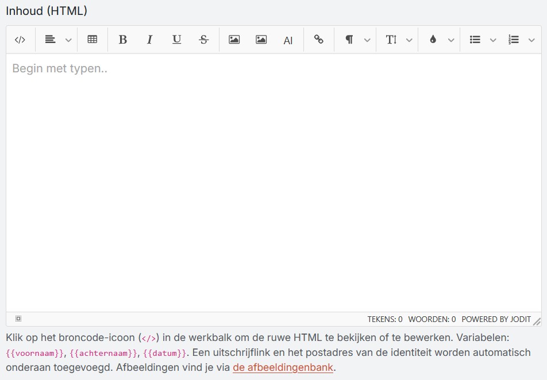The height and width of the screenshot is (380, 547).
Task: Click the {{achternaam}} variable text
Action: pyautogui.click(x=103, y=353)
